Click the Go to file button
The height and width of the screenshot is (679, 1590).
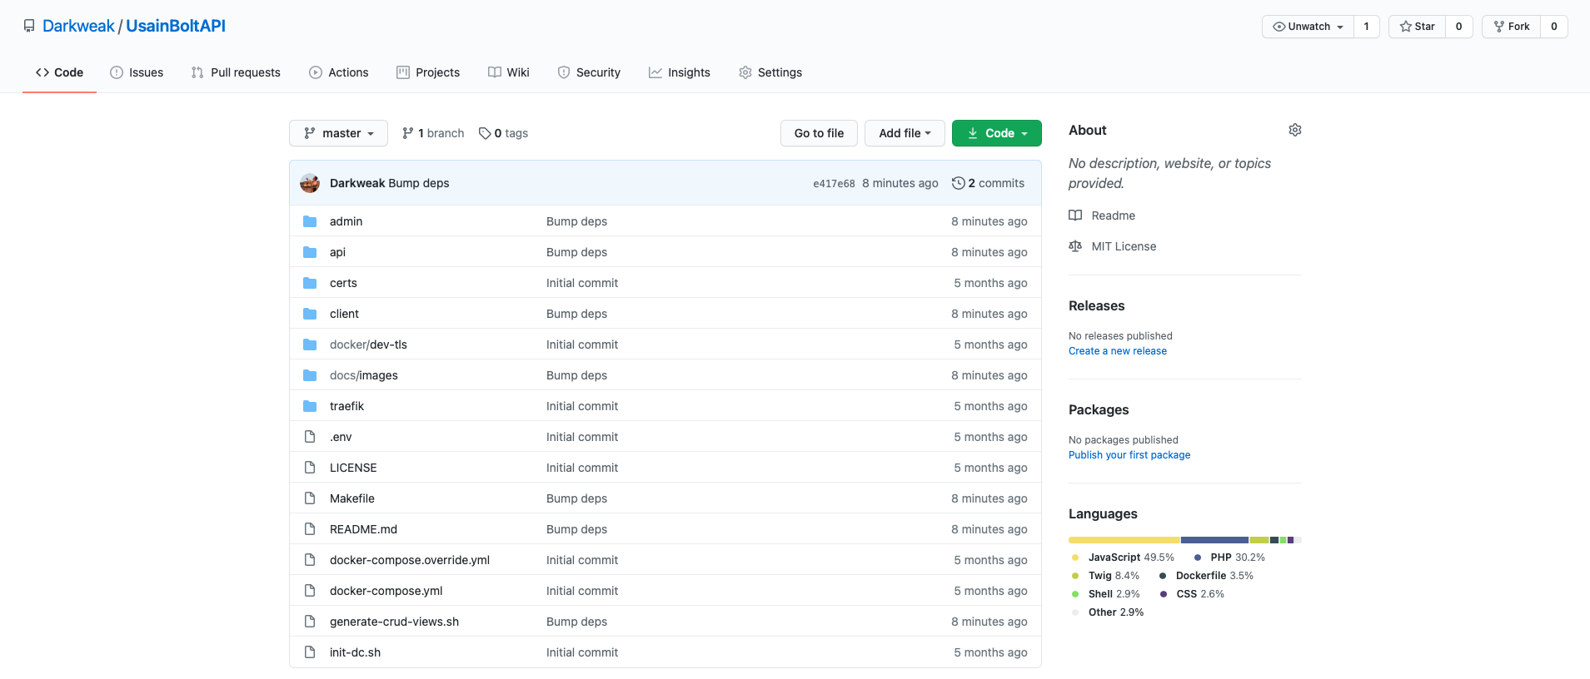[819, 133]
